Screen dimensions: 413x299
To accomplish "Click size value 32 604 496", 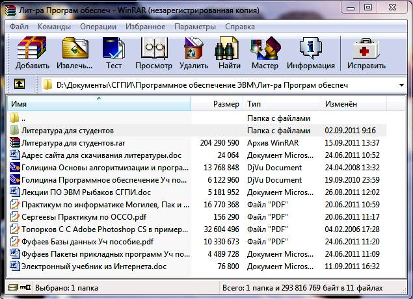I will 221,229.
